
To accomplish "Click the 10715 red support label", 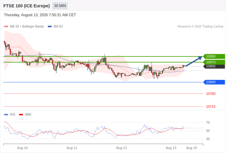I will (211, 106).
